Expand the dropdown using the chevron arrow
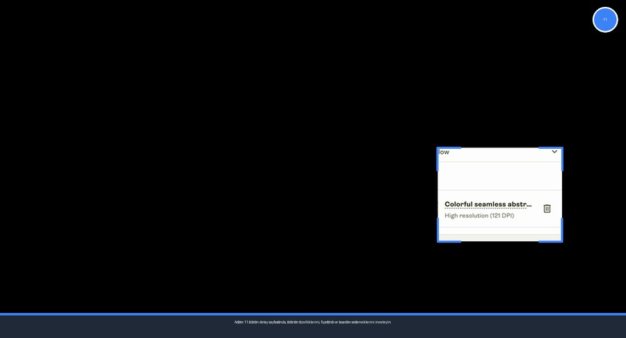626x338 pixels. pyautogui.click(x=554, y=152)
